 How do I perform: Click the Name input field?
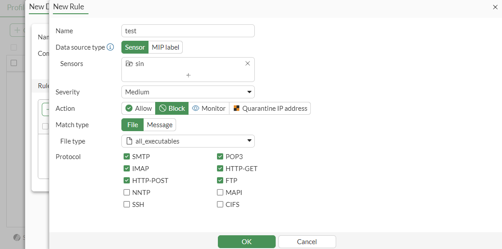click(188, 31)
